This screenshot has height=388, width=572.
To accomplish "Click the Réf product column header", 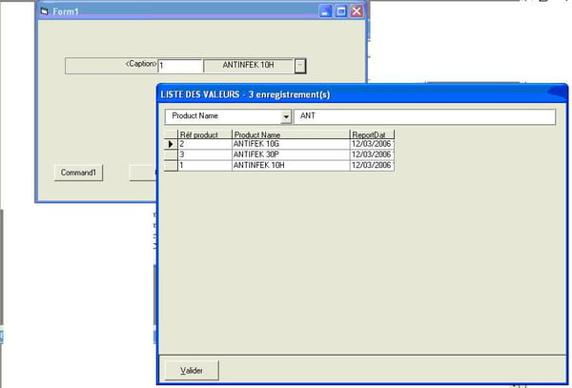I will [205, 134].
